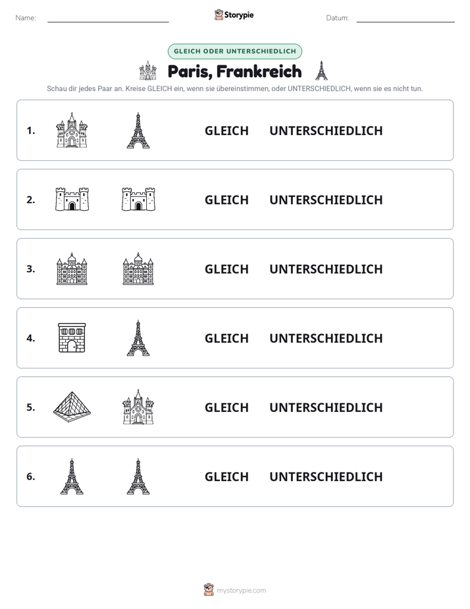Click the Eiffel Tower icon in row 1
This screenshot has height=609, width=470.
[x=138, y=130]
